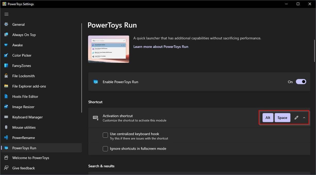The image size is (316, 175).
Task: Click the File Explorer add-ons icon
Action: pyautogui.click(x=6, y=86)
